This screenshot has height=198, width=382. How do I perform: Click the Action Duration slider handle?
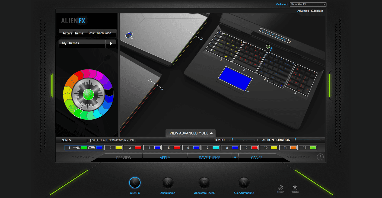tap(295, 139)
